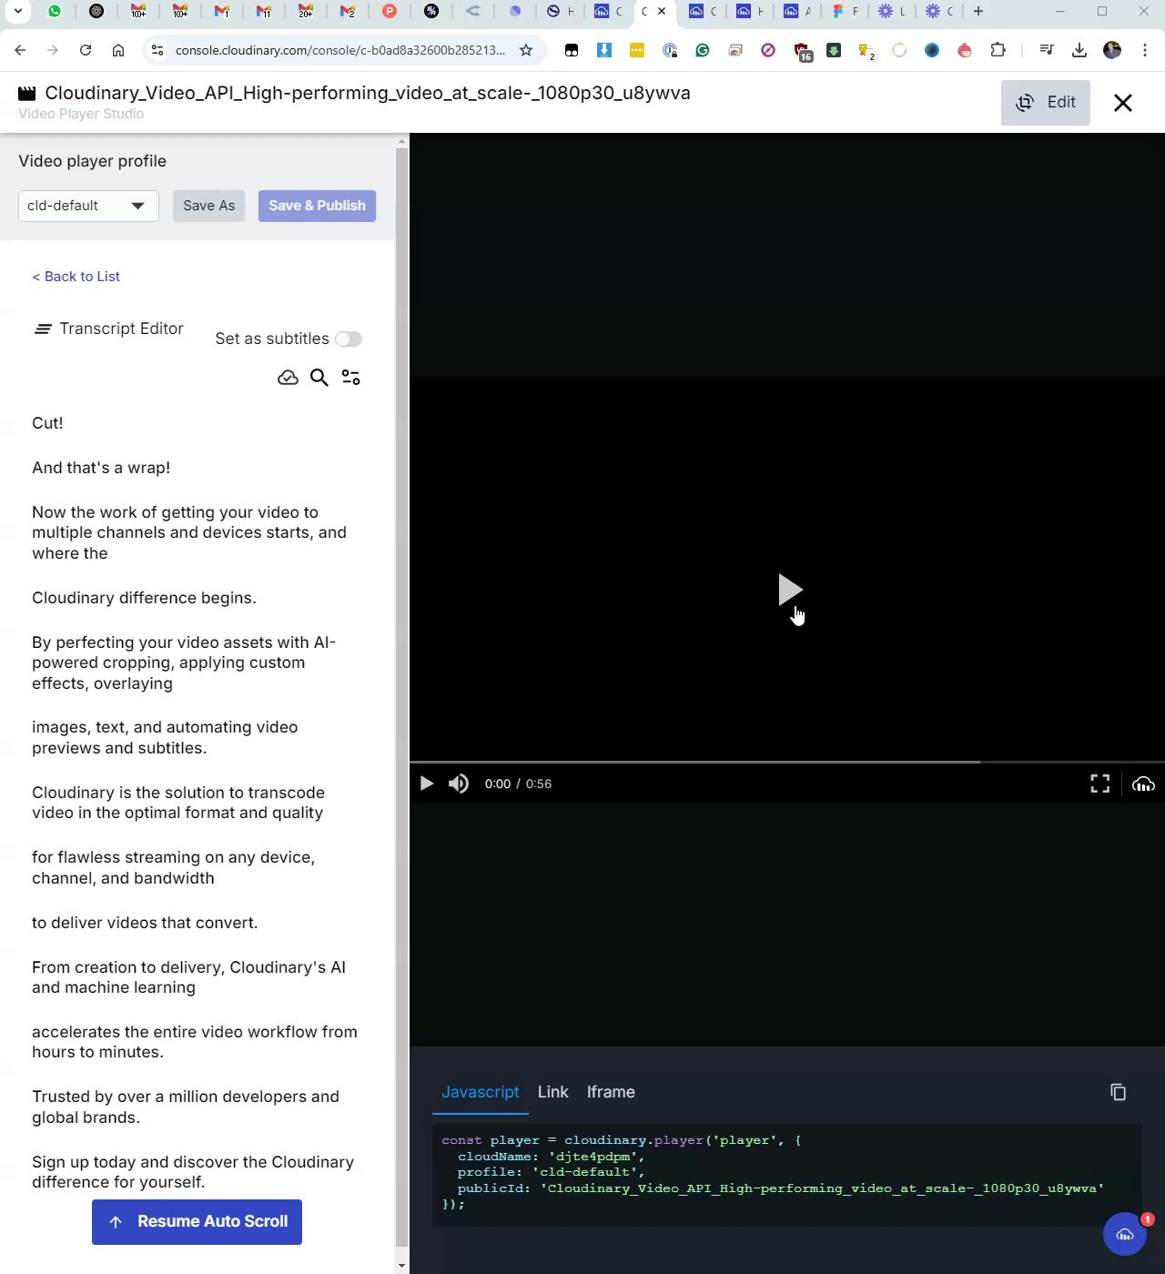Click Resume Auto Scroll button

(197, 1222)
